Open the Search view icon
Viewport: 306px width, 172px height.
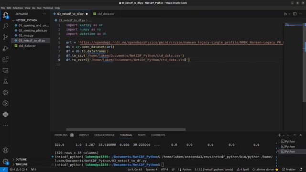5,26
